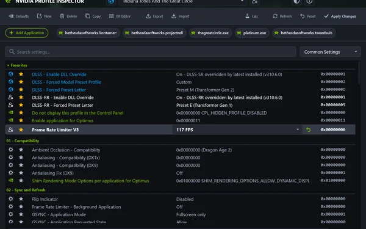Export the profile settings
Screen dimensions: 366x229
click(154, 16)
